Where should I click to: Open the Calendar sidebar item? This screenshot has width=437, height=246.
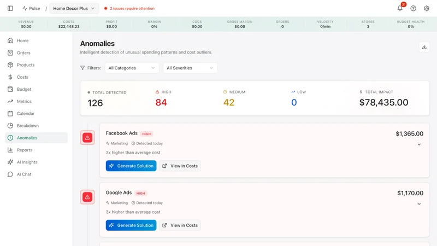[36, 114]
